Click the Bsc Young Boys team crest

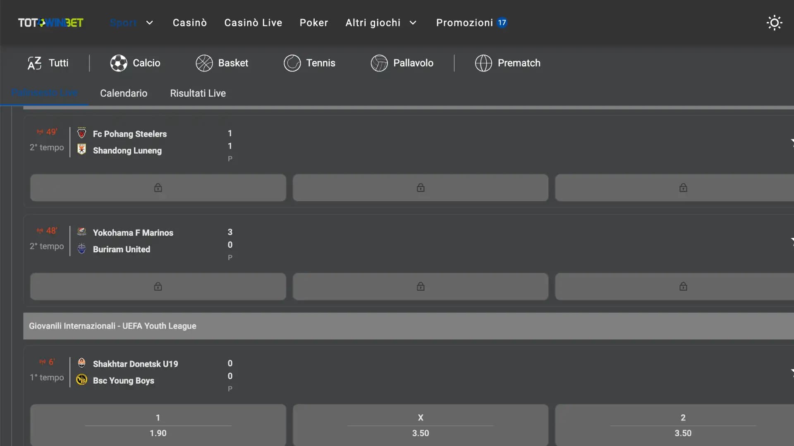tap(82, 380)
